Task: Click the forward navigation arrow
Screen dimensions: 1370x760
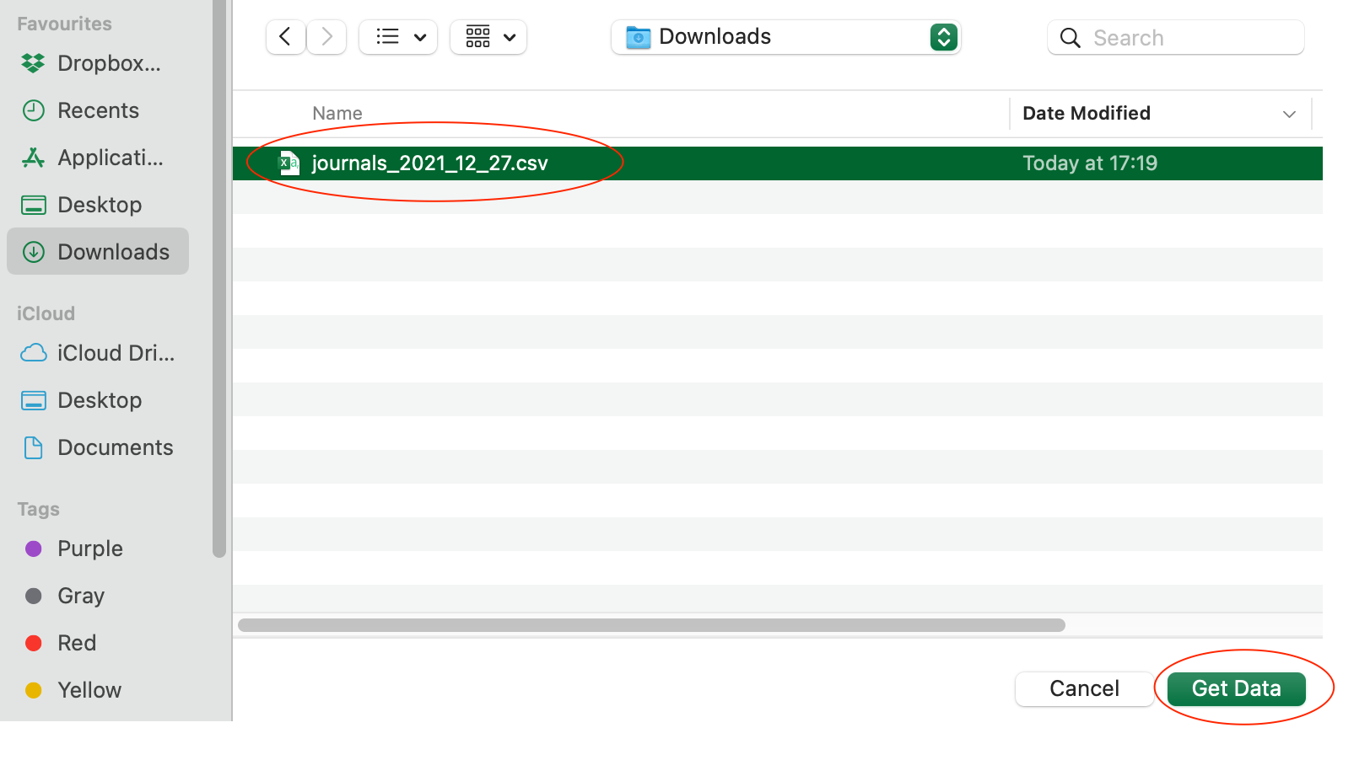Action: point(326,37)
